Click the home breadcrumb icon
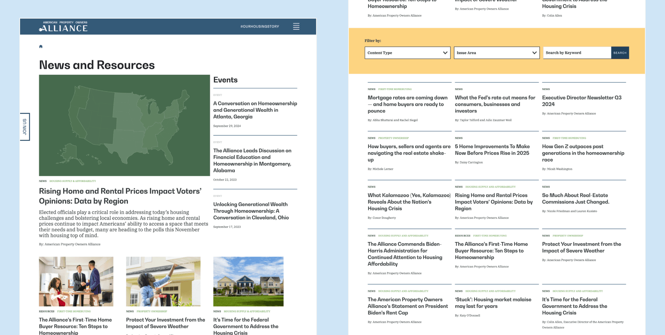Viewport: 665px width, 335px height. pyautogui.click(x=41, y=47)
